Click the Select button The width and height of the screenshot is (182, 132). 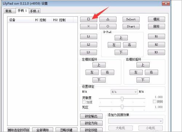(x=131, y=19)
